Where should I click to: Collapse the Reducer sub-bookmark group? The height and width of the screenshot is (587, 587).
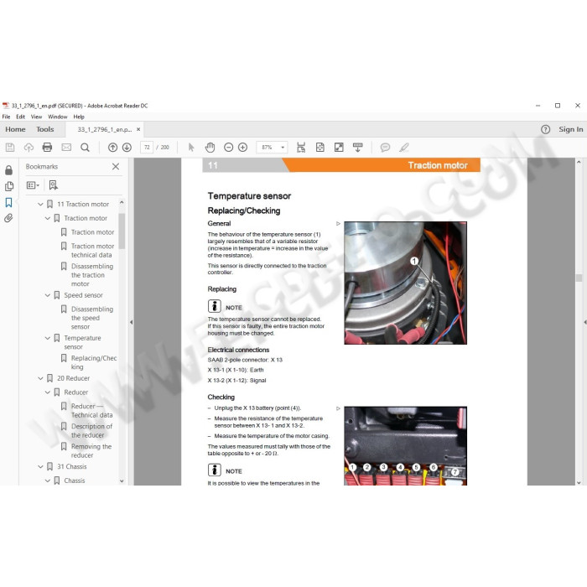point(48,392)
